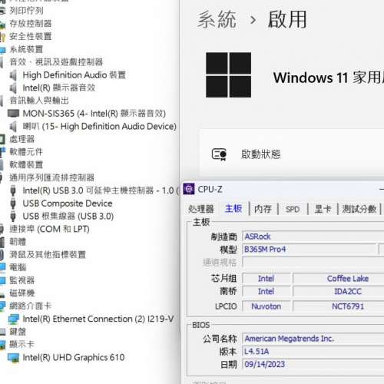The image size is (384, 384).
Task: Go back to 系統 in the breadcrumb
Action: coord(217,19)
